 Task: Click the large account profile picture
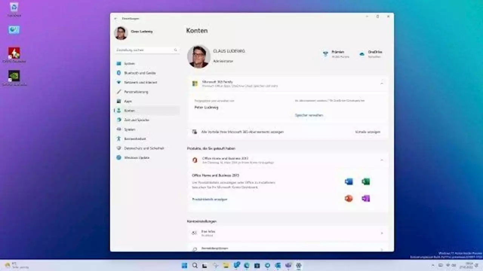tap(198, 56)
